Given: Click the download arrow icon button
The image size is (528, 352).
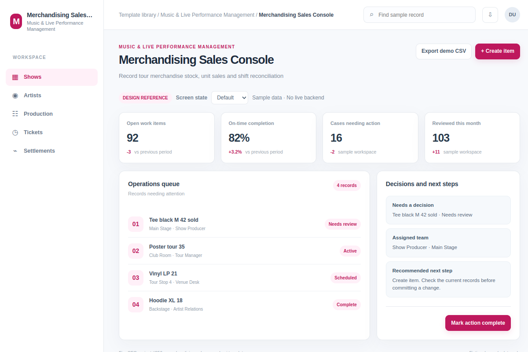Looking at the screenshot, I should pos(490,15).
